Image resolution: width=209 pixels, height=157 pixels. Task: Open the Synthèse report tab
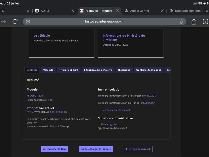(32, 70)
